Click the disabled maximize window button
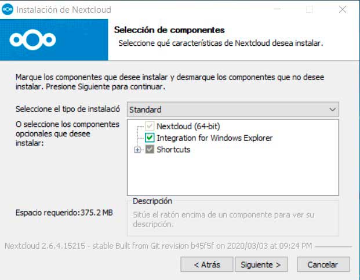 click(x=310, y=9)
